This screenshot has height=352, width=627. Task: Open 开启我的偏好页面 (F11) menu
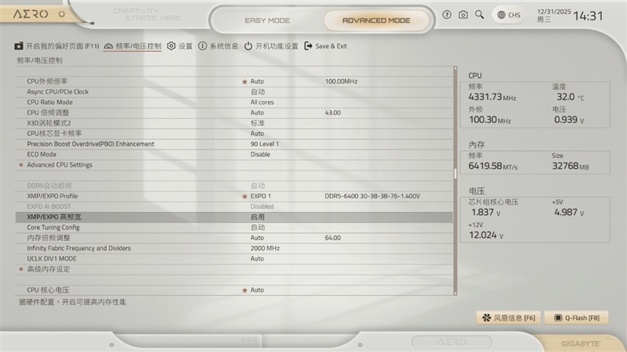coord(56,46)
